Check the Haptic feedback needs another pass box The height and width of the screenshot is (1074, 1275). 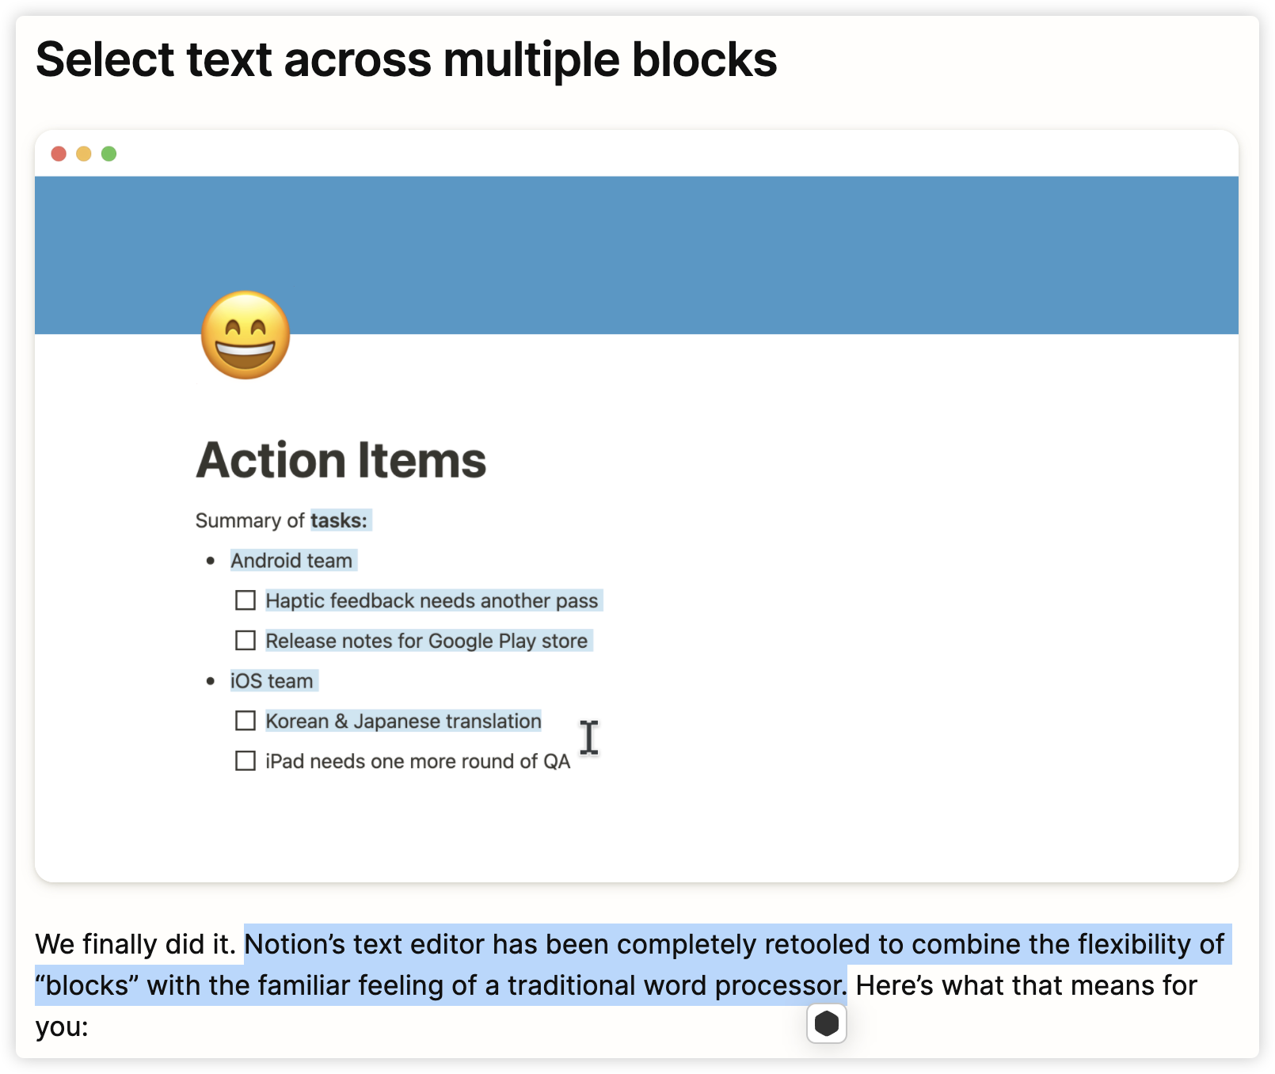(245, 600)
